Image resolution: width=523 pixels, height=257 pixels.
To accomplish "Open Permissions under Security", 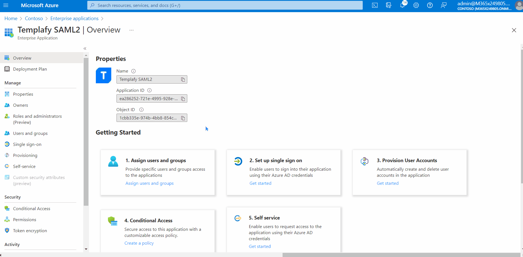I will pyautogui.click(x=25, y=219).
